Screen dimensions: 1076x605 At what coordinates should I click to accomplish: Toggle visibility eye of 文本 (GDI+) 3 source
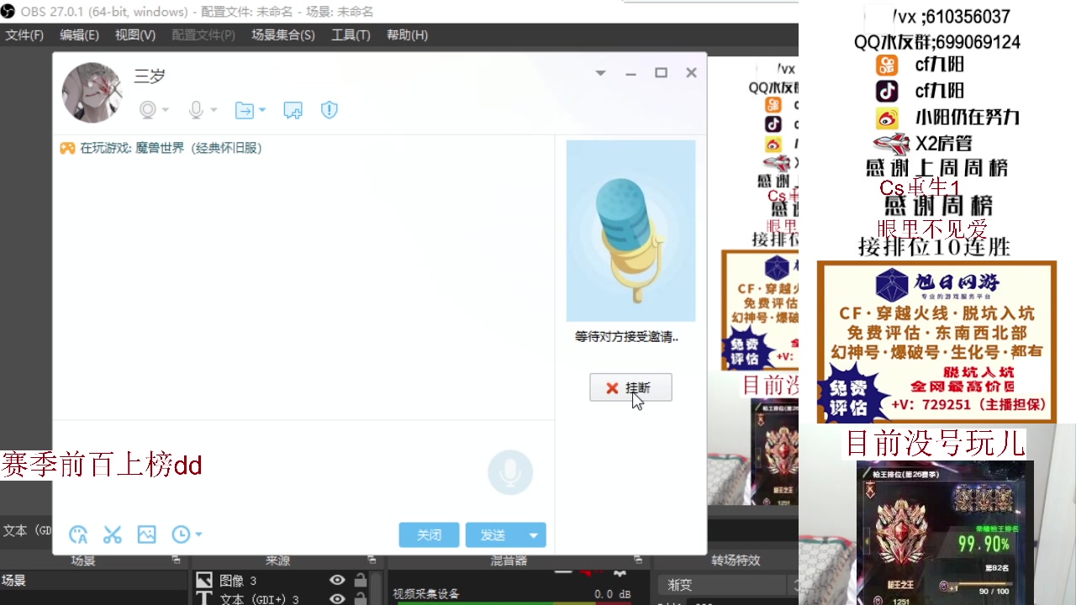tap(337, 599)
